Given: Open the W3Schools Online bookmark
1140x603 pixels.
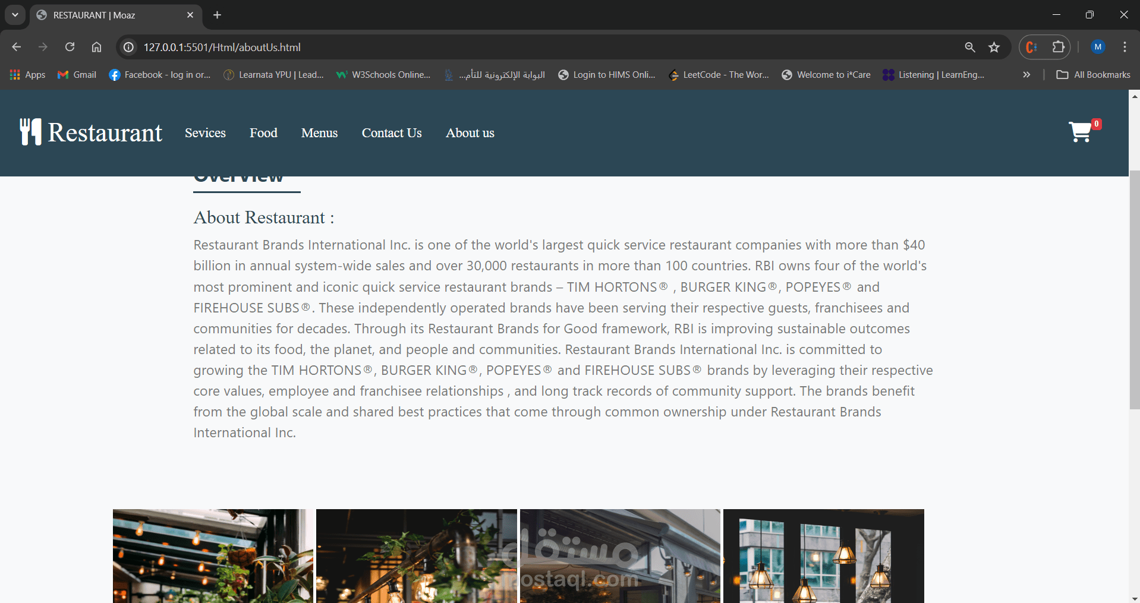Looking at the screenshot, I should [383, 75].
